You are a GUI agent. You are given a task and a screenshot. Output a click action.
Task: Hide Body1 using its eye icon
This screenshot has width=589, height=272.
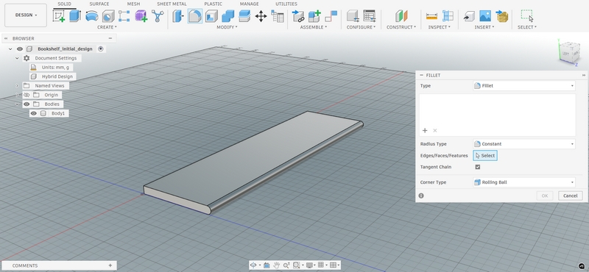tap(34, 113)
